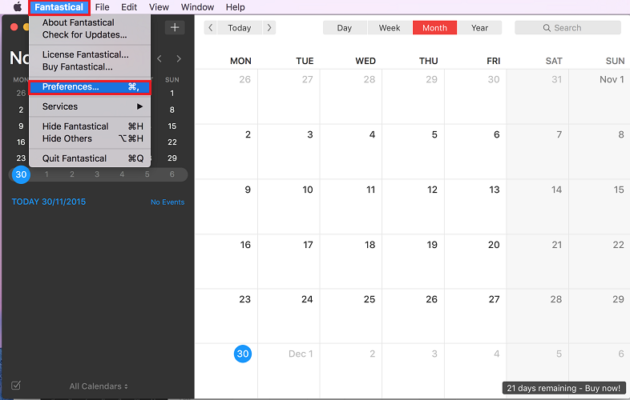Select Nov 1 in the month grid

click(x=612, y=79)
